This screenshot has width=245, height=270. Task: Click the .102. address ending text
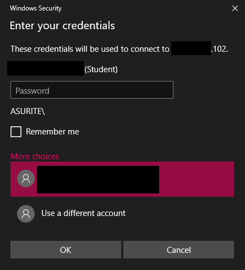coord(220,49)
